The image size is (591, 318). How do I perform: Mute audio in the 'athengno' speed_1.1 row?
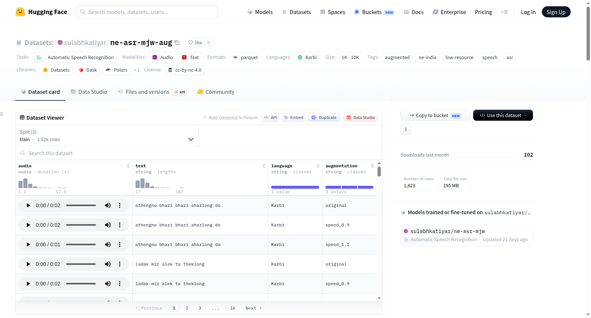tap(108, 245)
